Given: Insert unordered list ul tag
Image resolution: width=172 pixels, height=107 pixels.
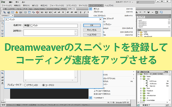Looking at the screenshot, I should click(55, 12).
